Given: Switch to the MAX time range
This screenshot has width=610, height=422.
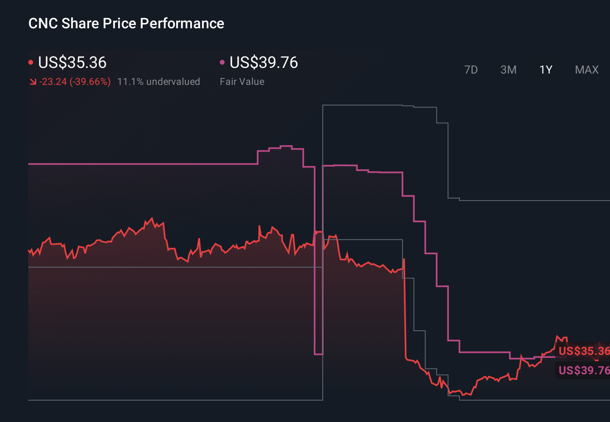Looking at the screenshot, I should click(586, 70).
